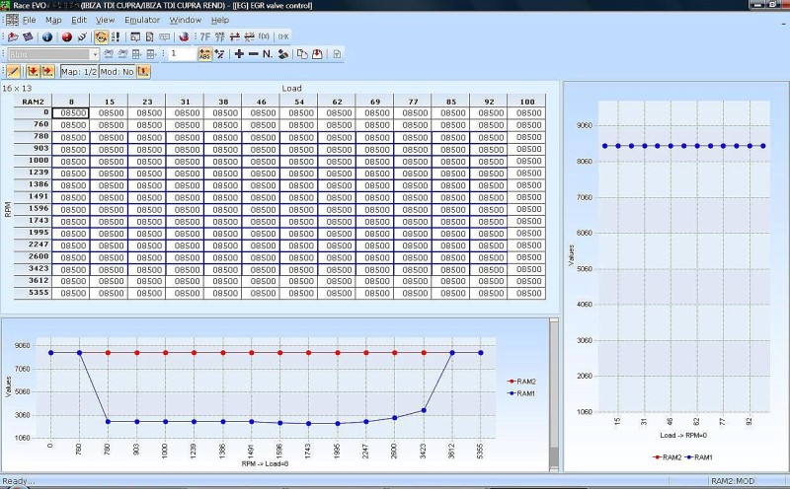Click the blue info circle icon
This screenshot has width=790, height=489.
tap(46, 36)
